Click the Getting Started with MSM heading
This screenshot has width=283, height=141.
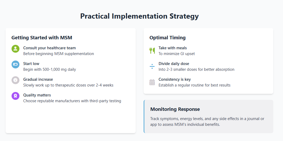coord(42,38)
